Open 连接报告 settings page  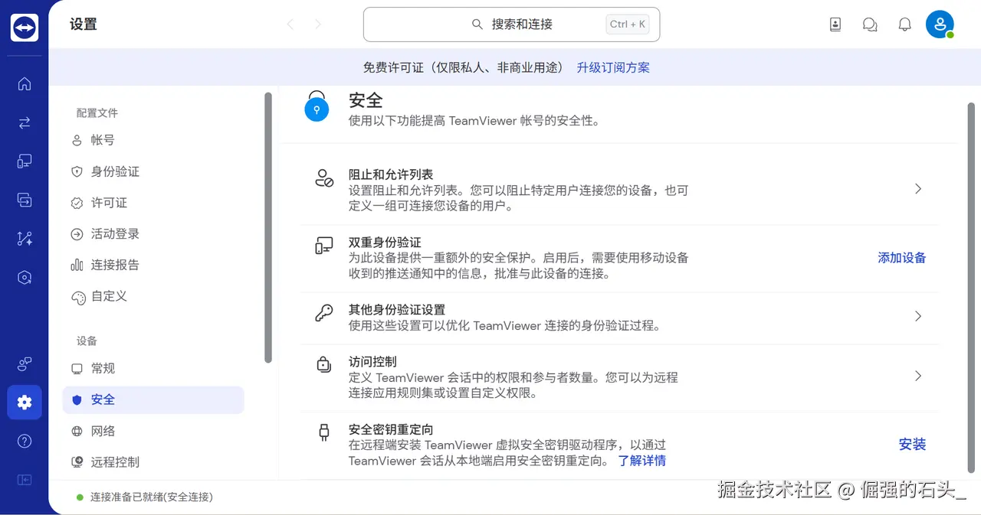click(x=153, y=265)
